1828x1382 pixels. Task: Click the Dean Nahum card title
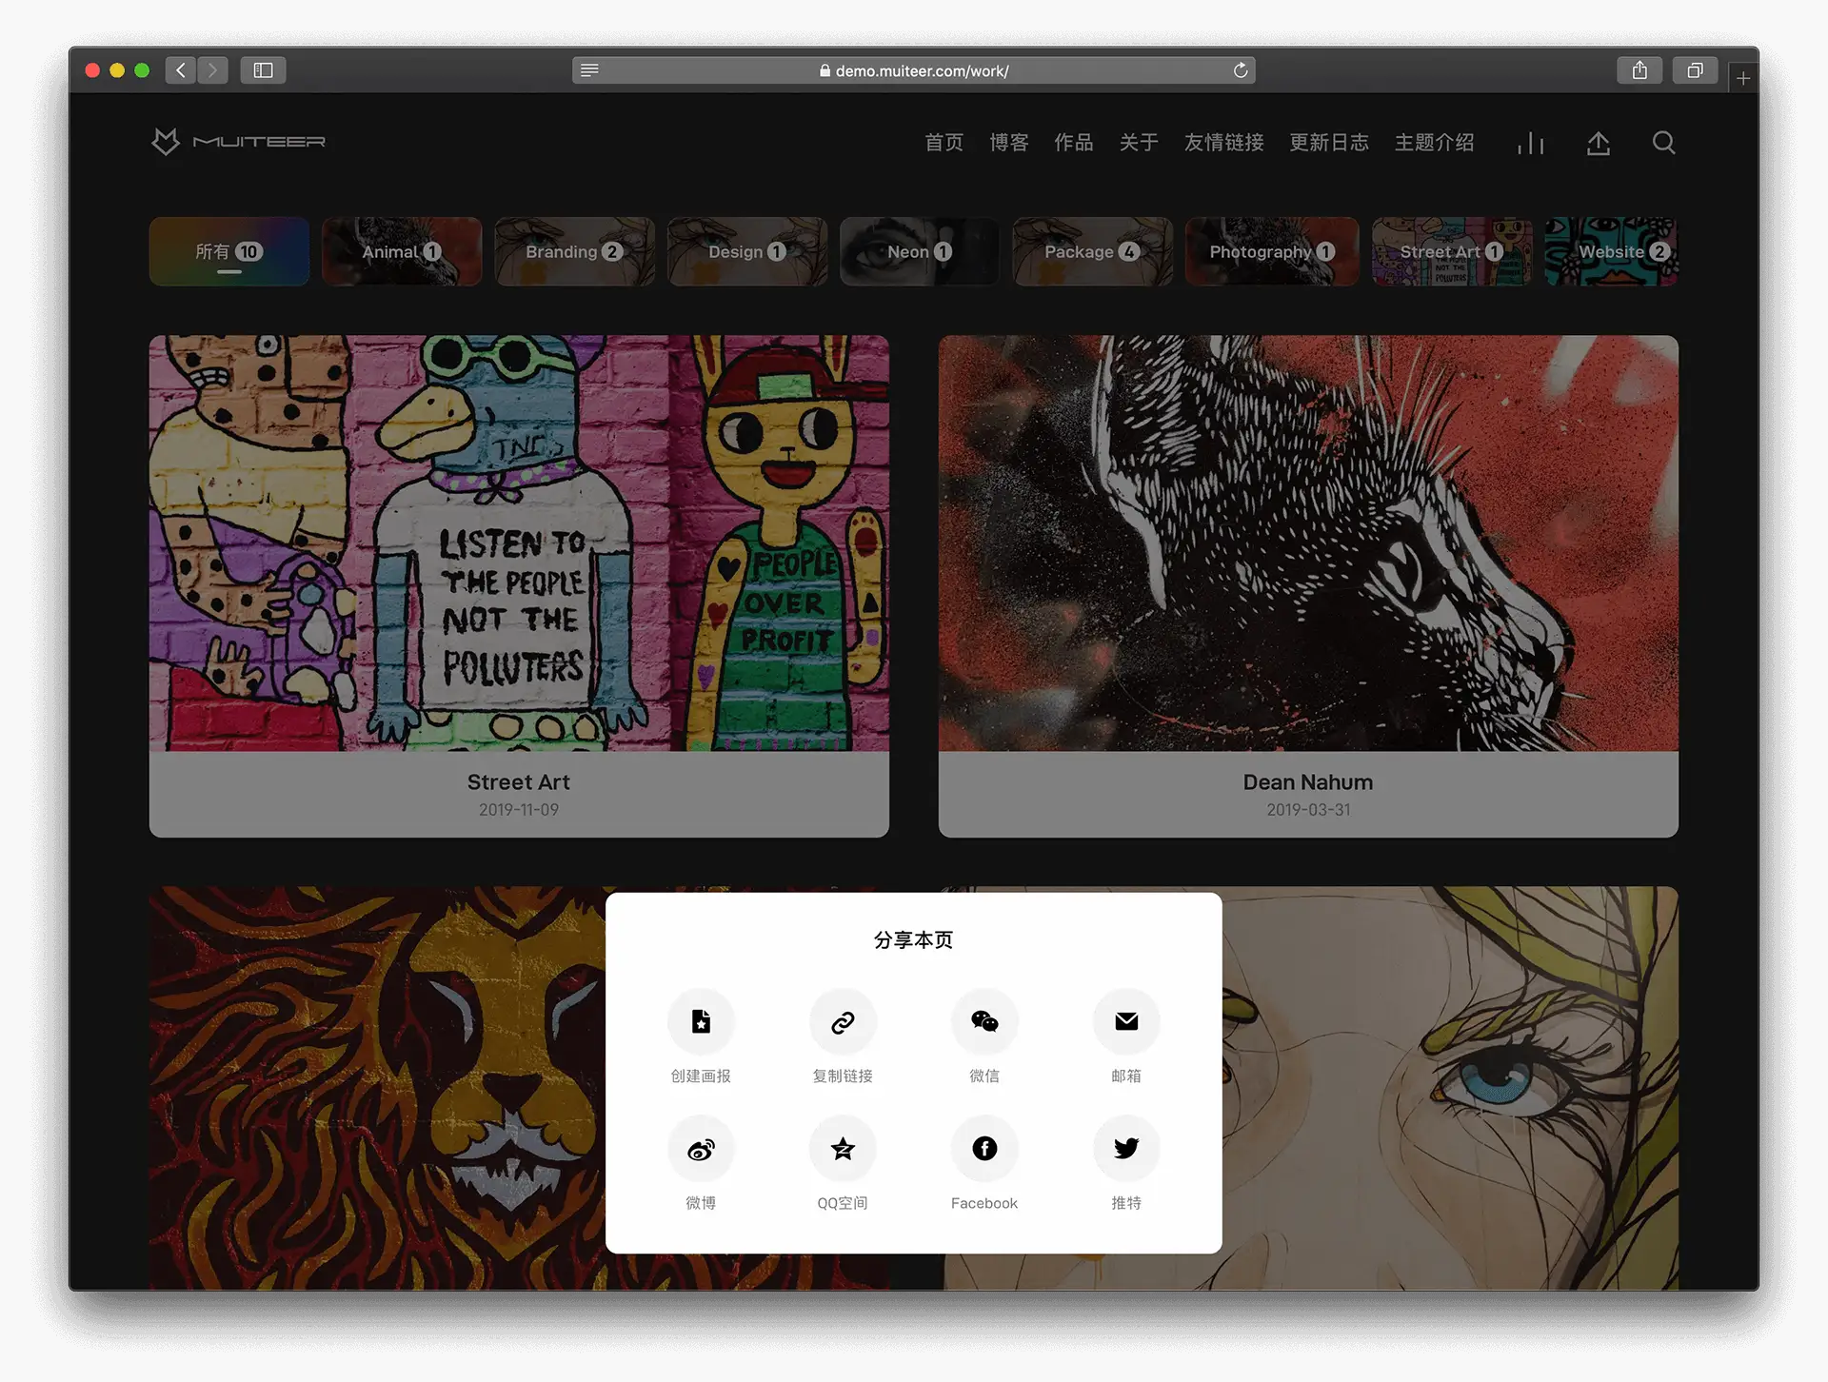pyautogui.click(x=1308, y=782)
